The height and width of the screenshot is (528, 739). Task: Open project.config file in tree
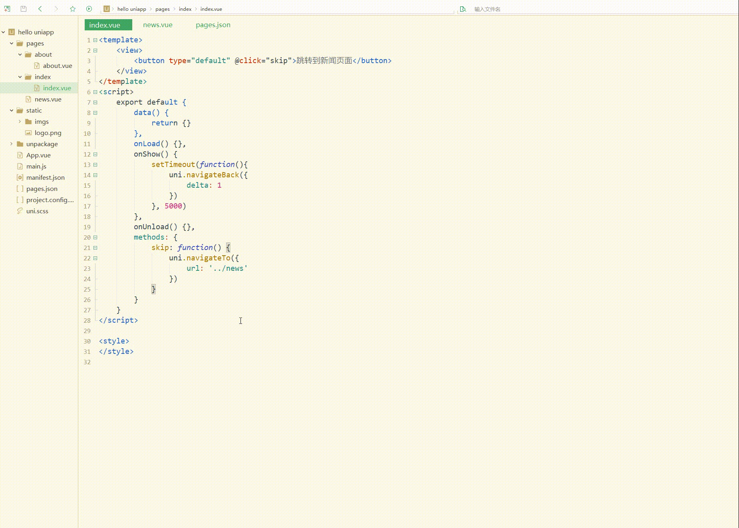pyautogui.click(x=50, y=200)
